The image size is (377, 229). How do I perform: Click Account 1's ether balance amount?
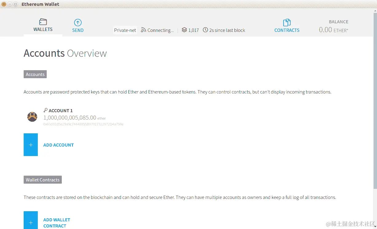[x=74, y=117]
